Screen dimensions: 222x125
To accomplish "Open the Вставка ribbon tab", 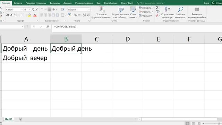I will (18, 3).
